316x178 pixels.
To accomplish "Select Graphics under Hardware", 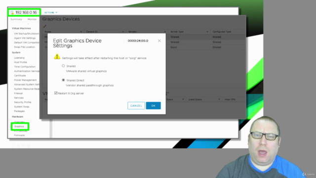I will tap(19, 127).
